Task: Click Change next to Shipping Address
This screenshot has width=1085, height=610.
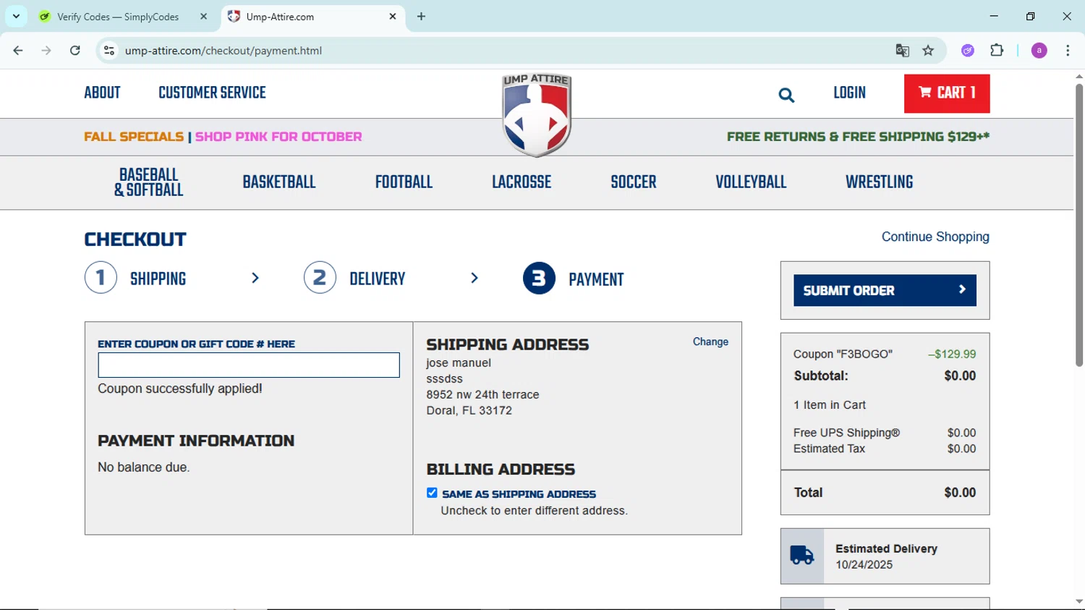Action: [710, 342]
